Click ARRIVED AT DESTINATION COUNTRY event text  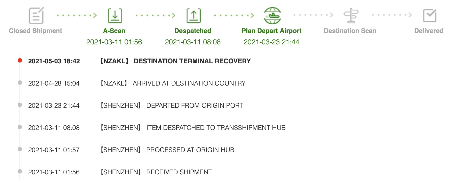(x=189, y=83)
